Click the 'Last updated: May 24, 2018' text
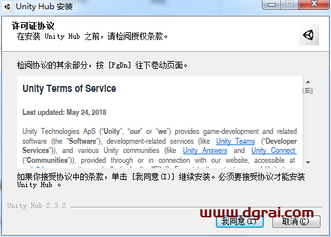 pyautogui.click(x=64, y=112)
